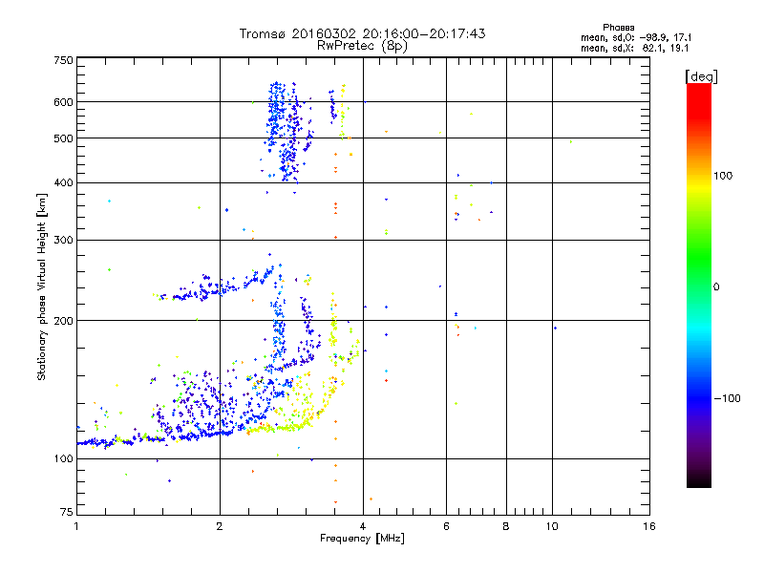Click the 'mean, sd,X: 82.1, 19.1' line

pos(634,48)
